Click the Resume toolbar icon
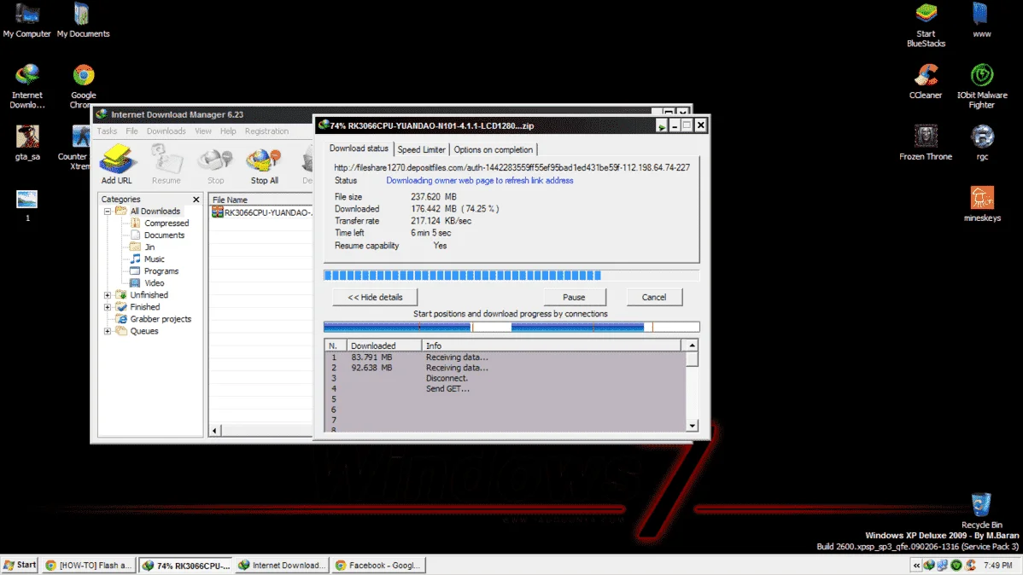 pos(166,164)
